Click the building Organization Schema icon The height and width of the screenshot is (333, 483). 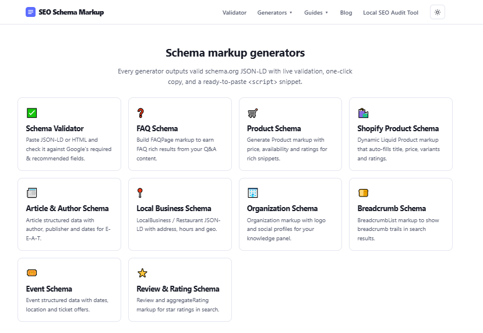(x=253, y=192)
